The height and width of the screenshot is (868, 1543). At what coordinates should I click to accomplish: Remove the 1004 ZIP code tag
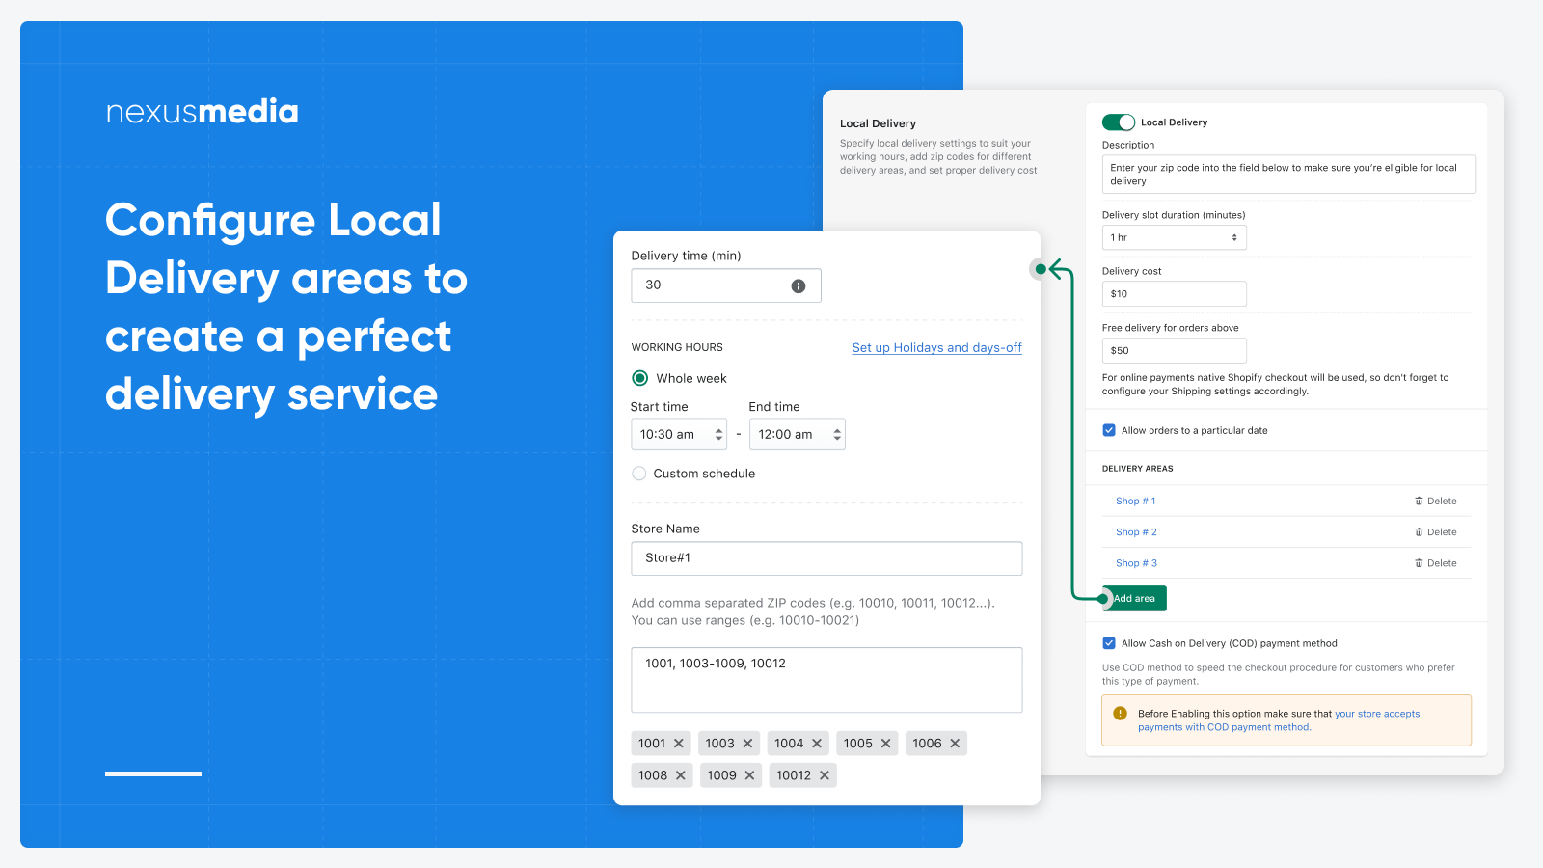817,744
